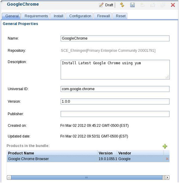Click the Draft status label

[109, 5]
